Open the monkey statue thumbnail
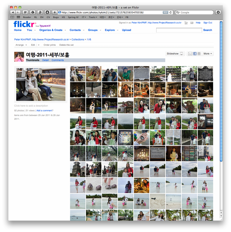The image size is (231, 232). tap(190, 106)
